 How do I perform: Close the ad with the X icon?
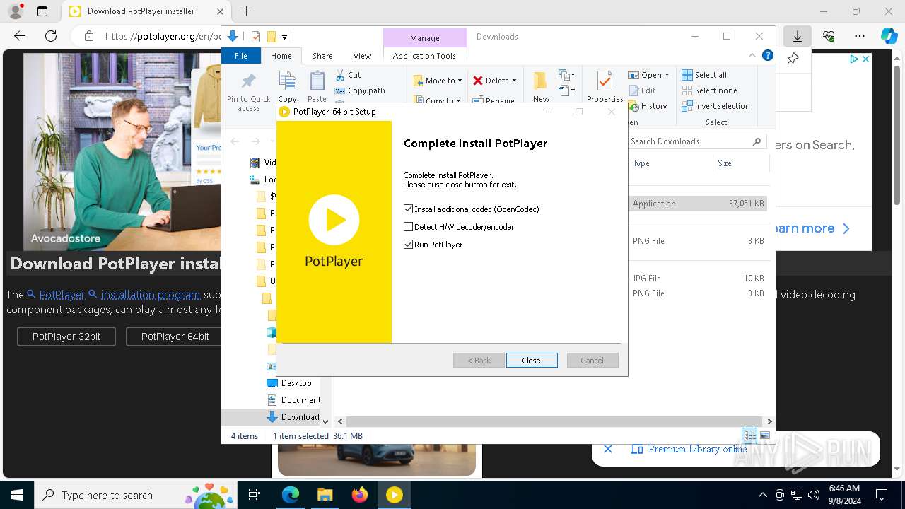click(x=865, y=59)
